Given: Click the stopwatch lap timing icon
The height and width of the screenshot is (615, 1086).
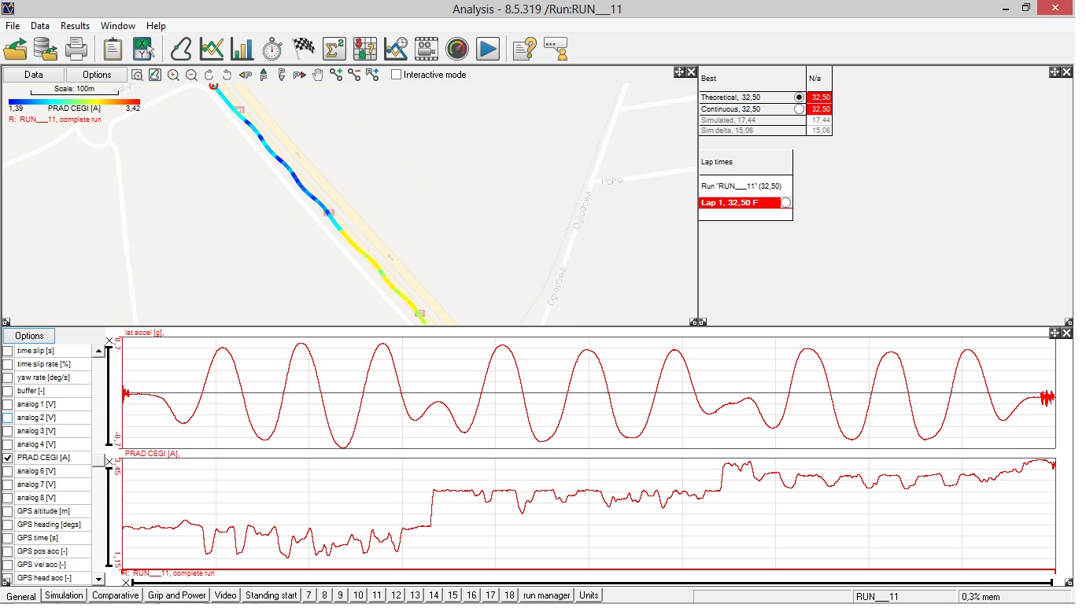Looking at the screenshot, I should 272,49.
